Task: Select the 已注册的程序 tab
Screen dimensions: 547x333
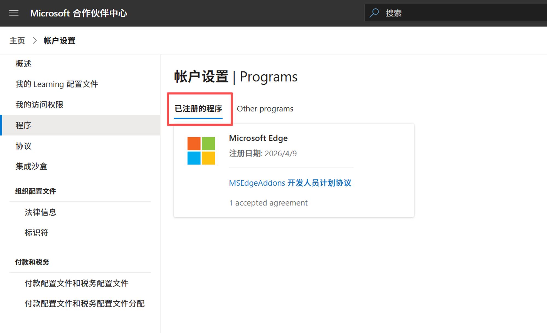Action: (x=198, y=109)
